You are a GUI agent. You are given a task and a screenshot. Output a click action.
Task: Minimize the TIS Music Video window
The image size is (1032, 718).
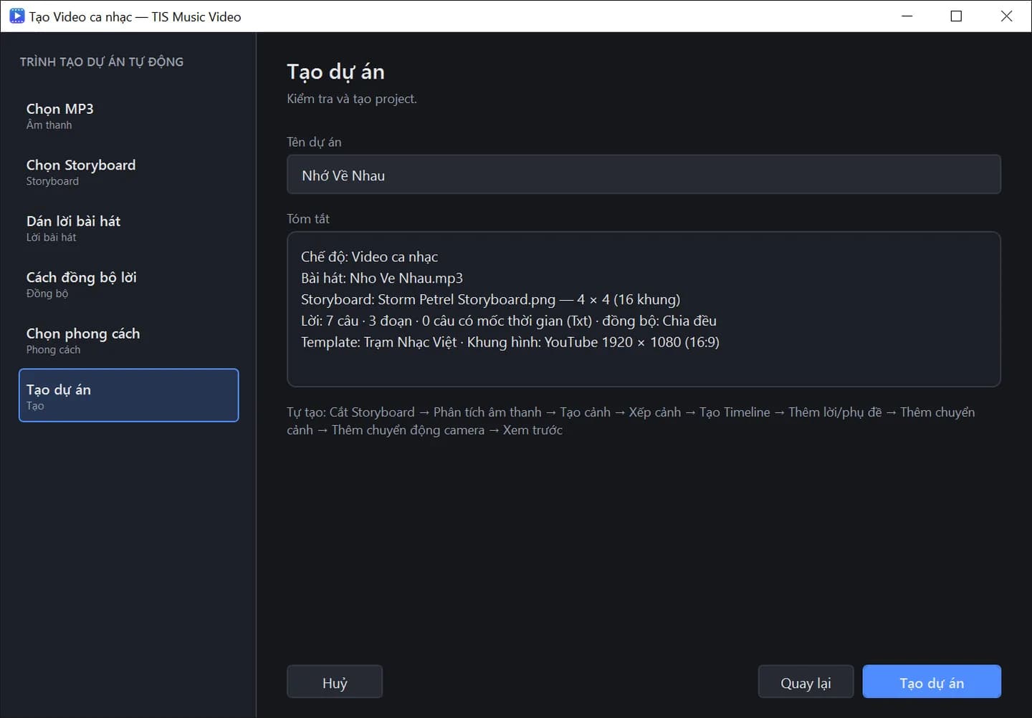click(907, 16)
